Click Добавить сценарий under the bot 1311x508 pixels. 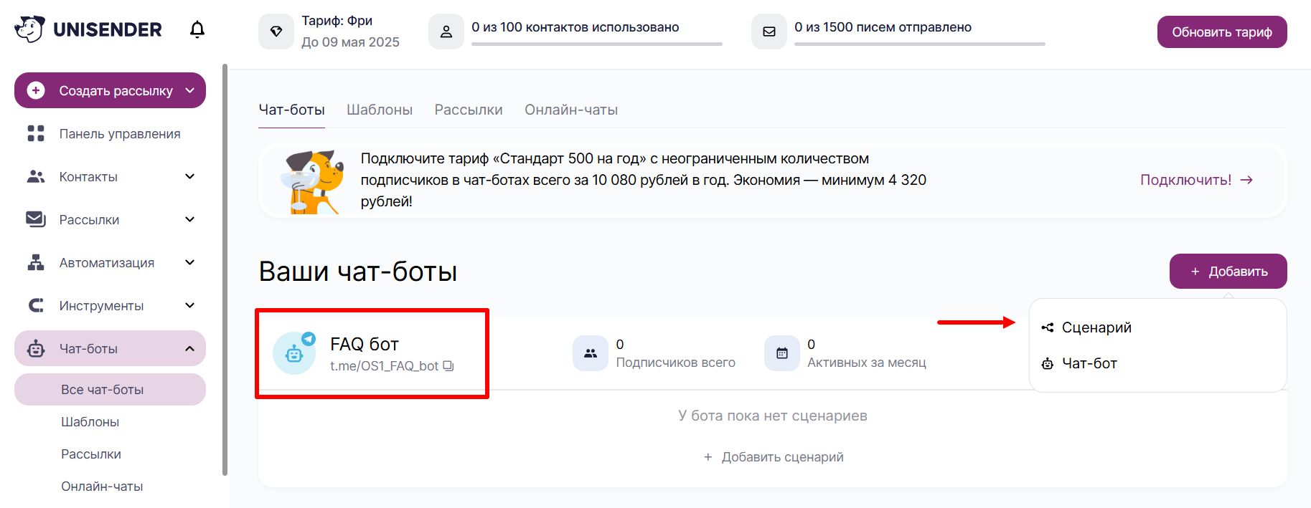(774, 457)
